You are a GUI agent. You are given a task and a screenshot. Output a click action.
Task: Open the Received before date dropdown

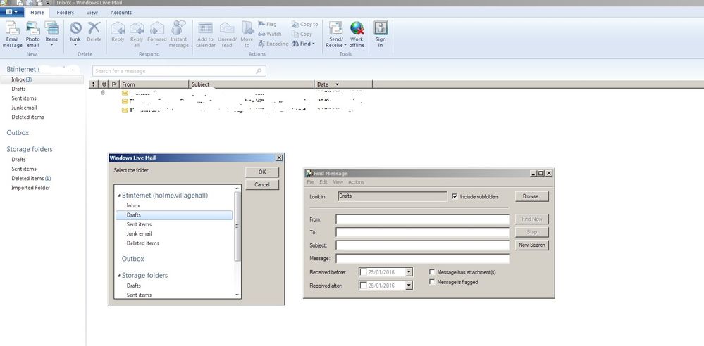(409, 272)
